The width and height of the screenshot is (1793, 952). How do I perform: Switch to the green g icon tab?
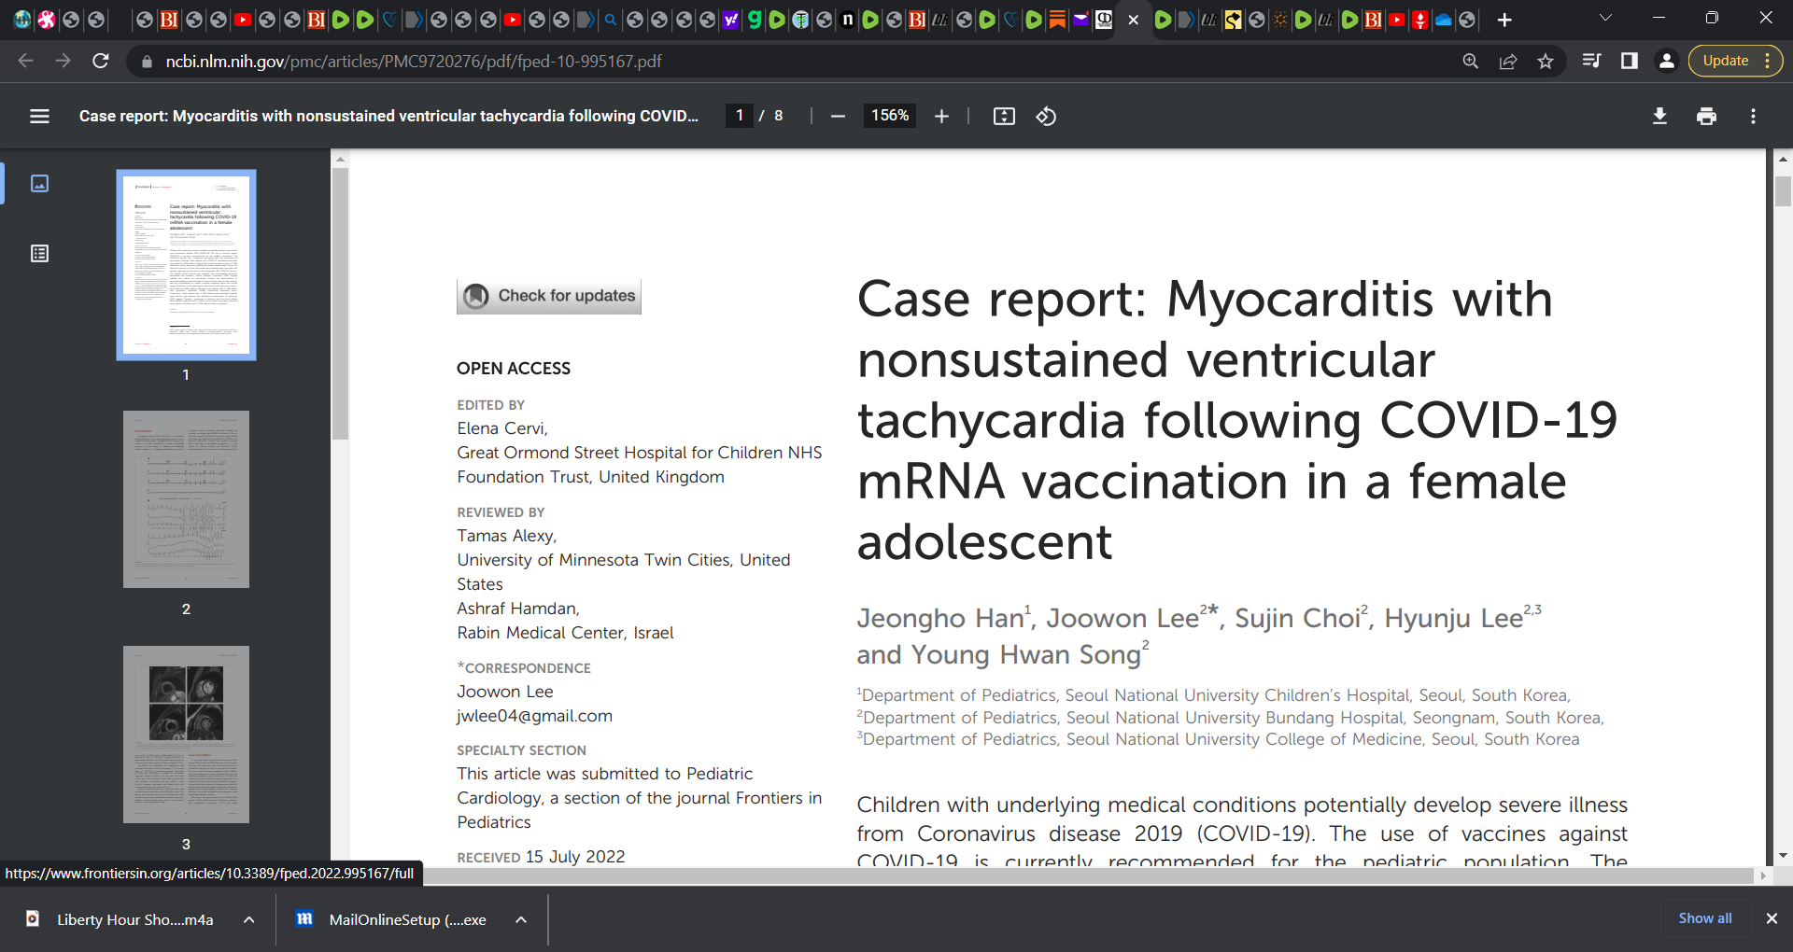pos(754,20)
